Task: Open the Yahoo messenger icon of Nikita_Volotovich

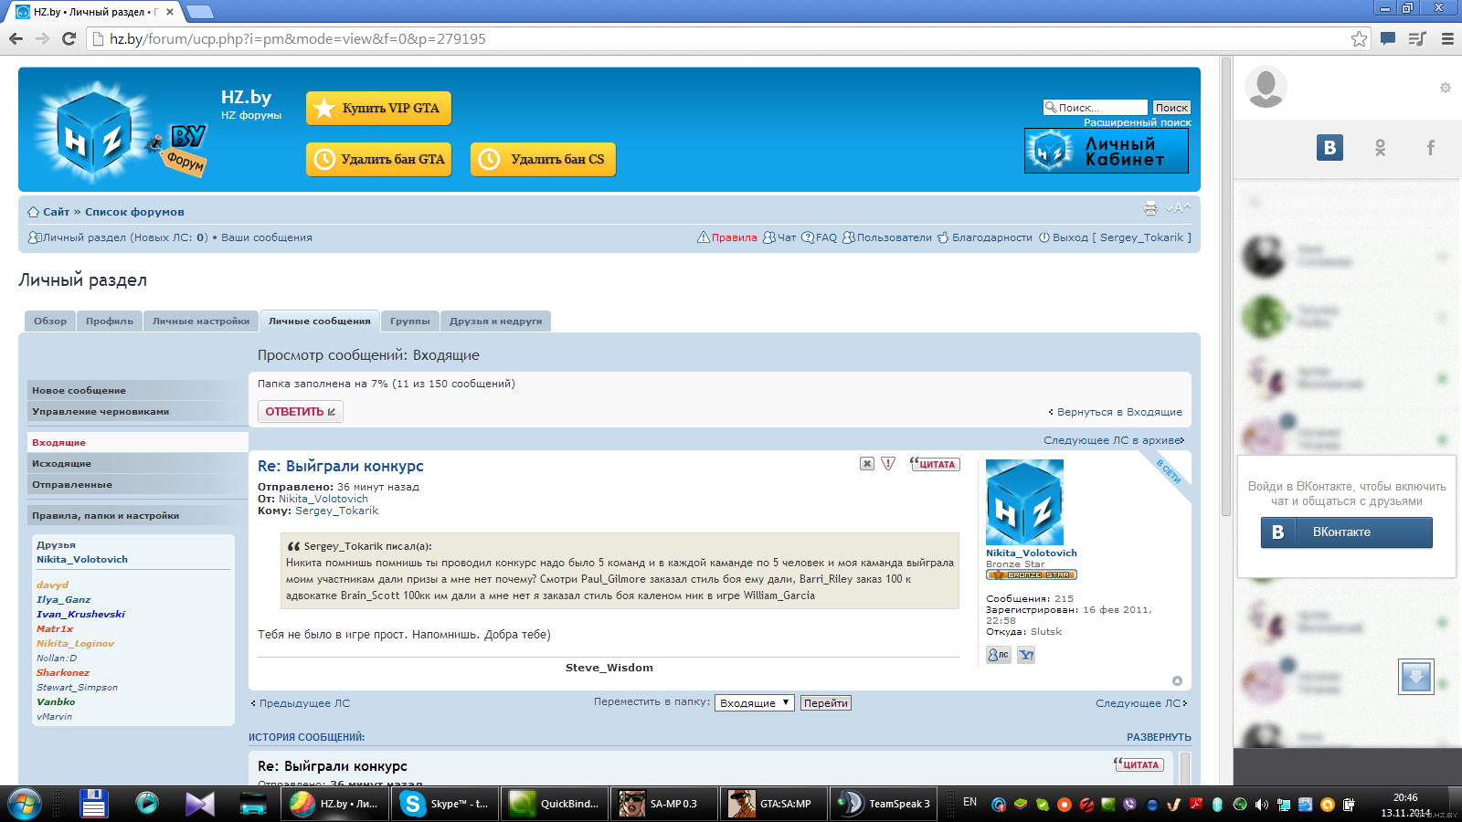Action: click(1026, 655)
